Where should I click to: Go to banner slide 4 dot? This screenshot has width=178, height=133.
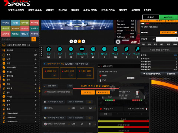pos(83,41)
